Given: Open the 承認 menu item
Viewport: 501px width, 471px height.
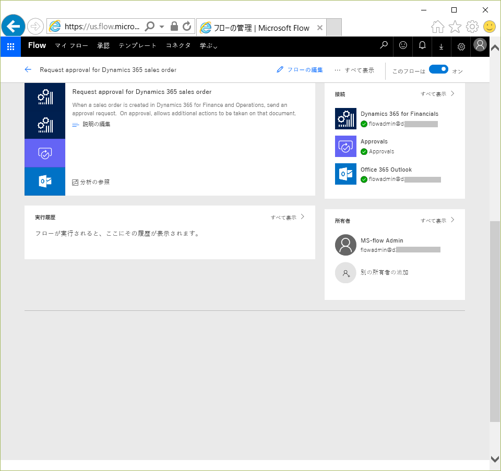Looking at the screenshot, I should [103, 46].
